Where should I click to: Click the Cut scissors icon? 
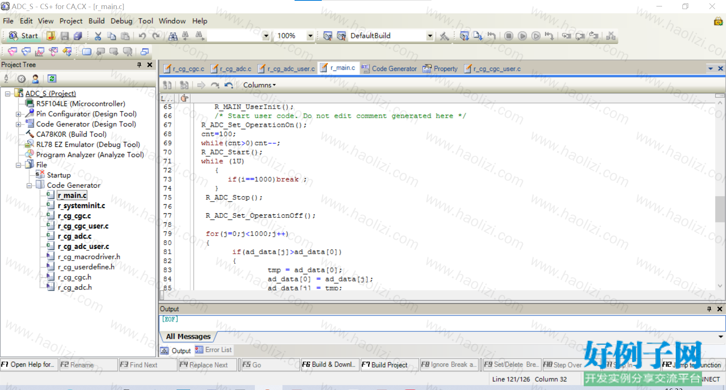click(x=98, y=36)
